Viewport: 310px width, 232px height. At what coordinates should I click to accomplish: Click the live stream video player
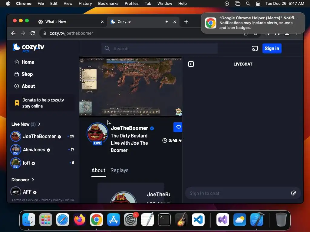(x=131, y=87)
